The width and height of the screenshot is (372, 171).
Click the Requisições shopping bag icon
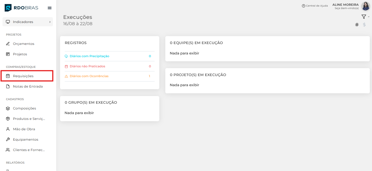click(8, 76)
